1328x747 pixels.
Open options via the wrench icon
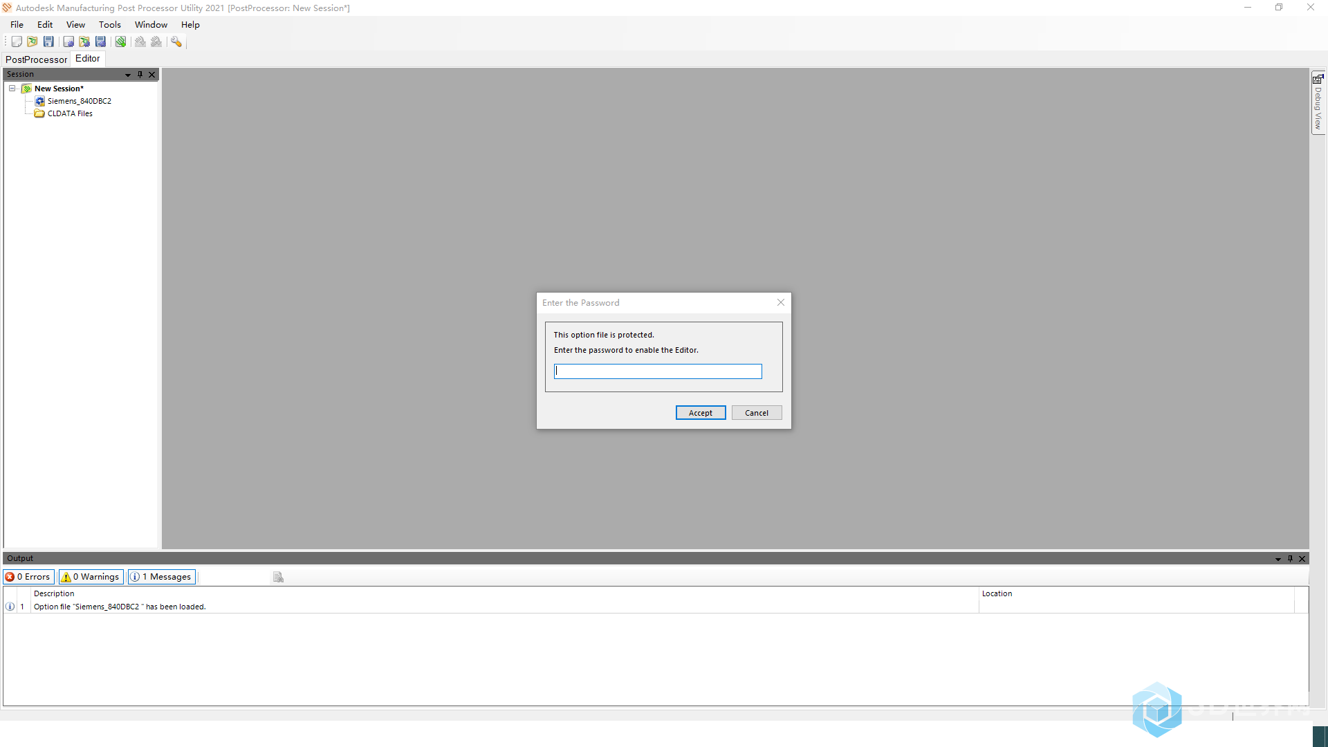point(176,42)
